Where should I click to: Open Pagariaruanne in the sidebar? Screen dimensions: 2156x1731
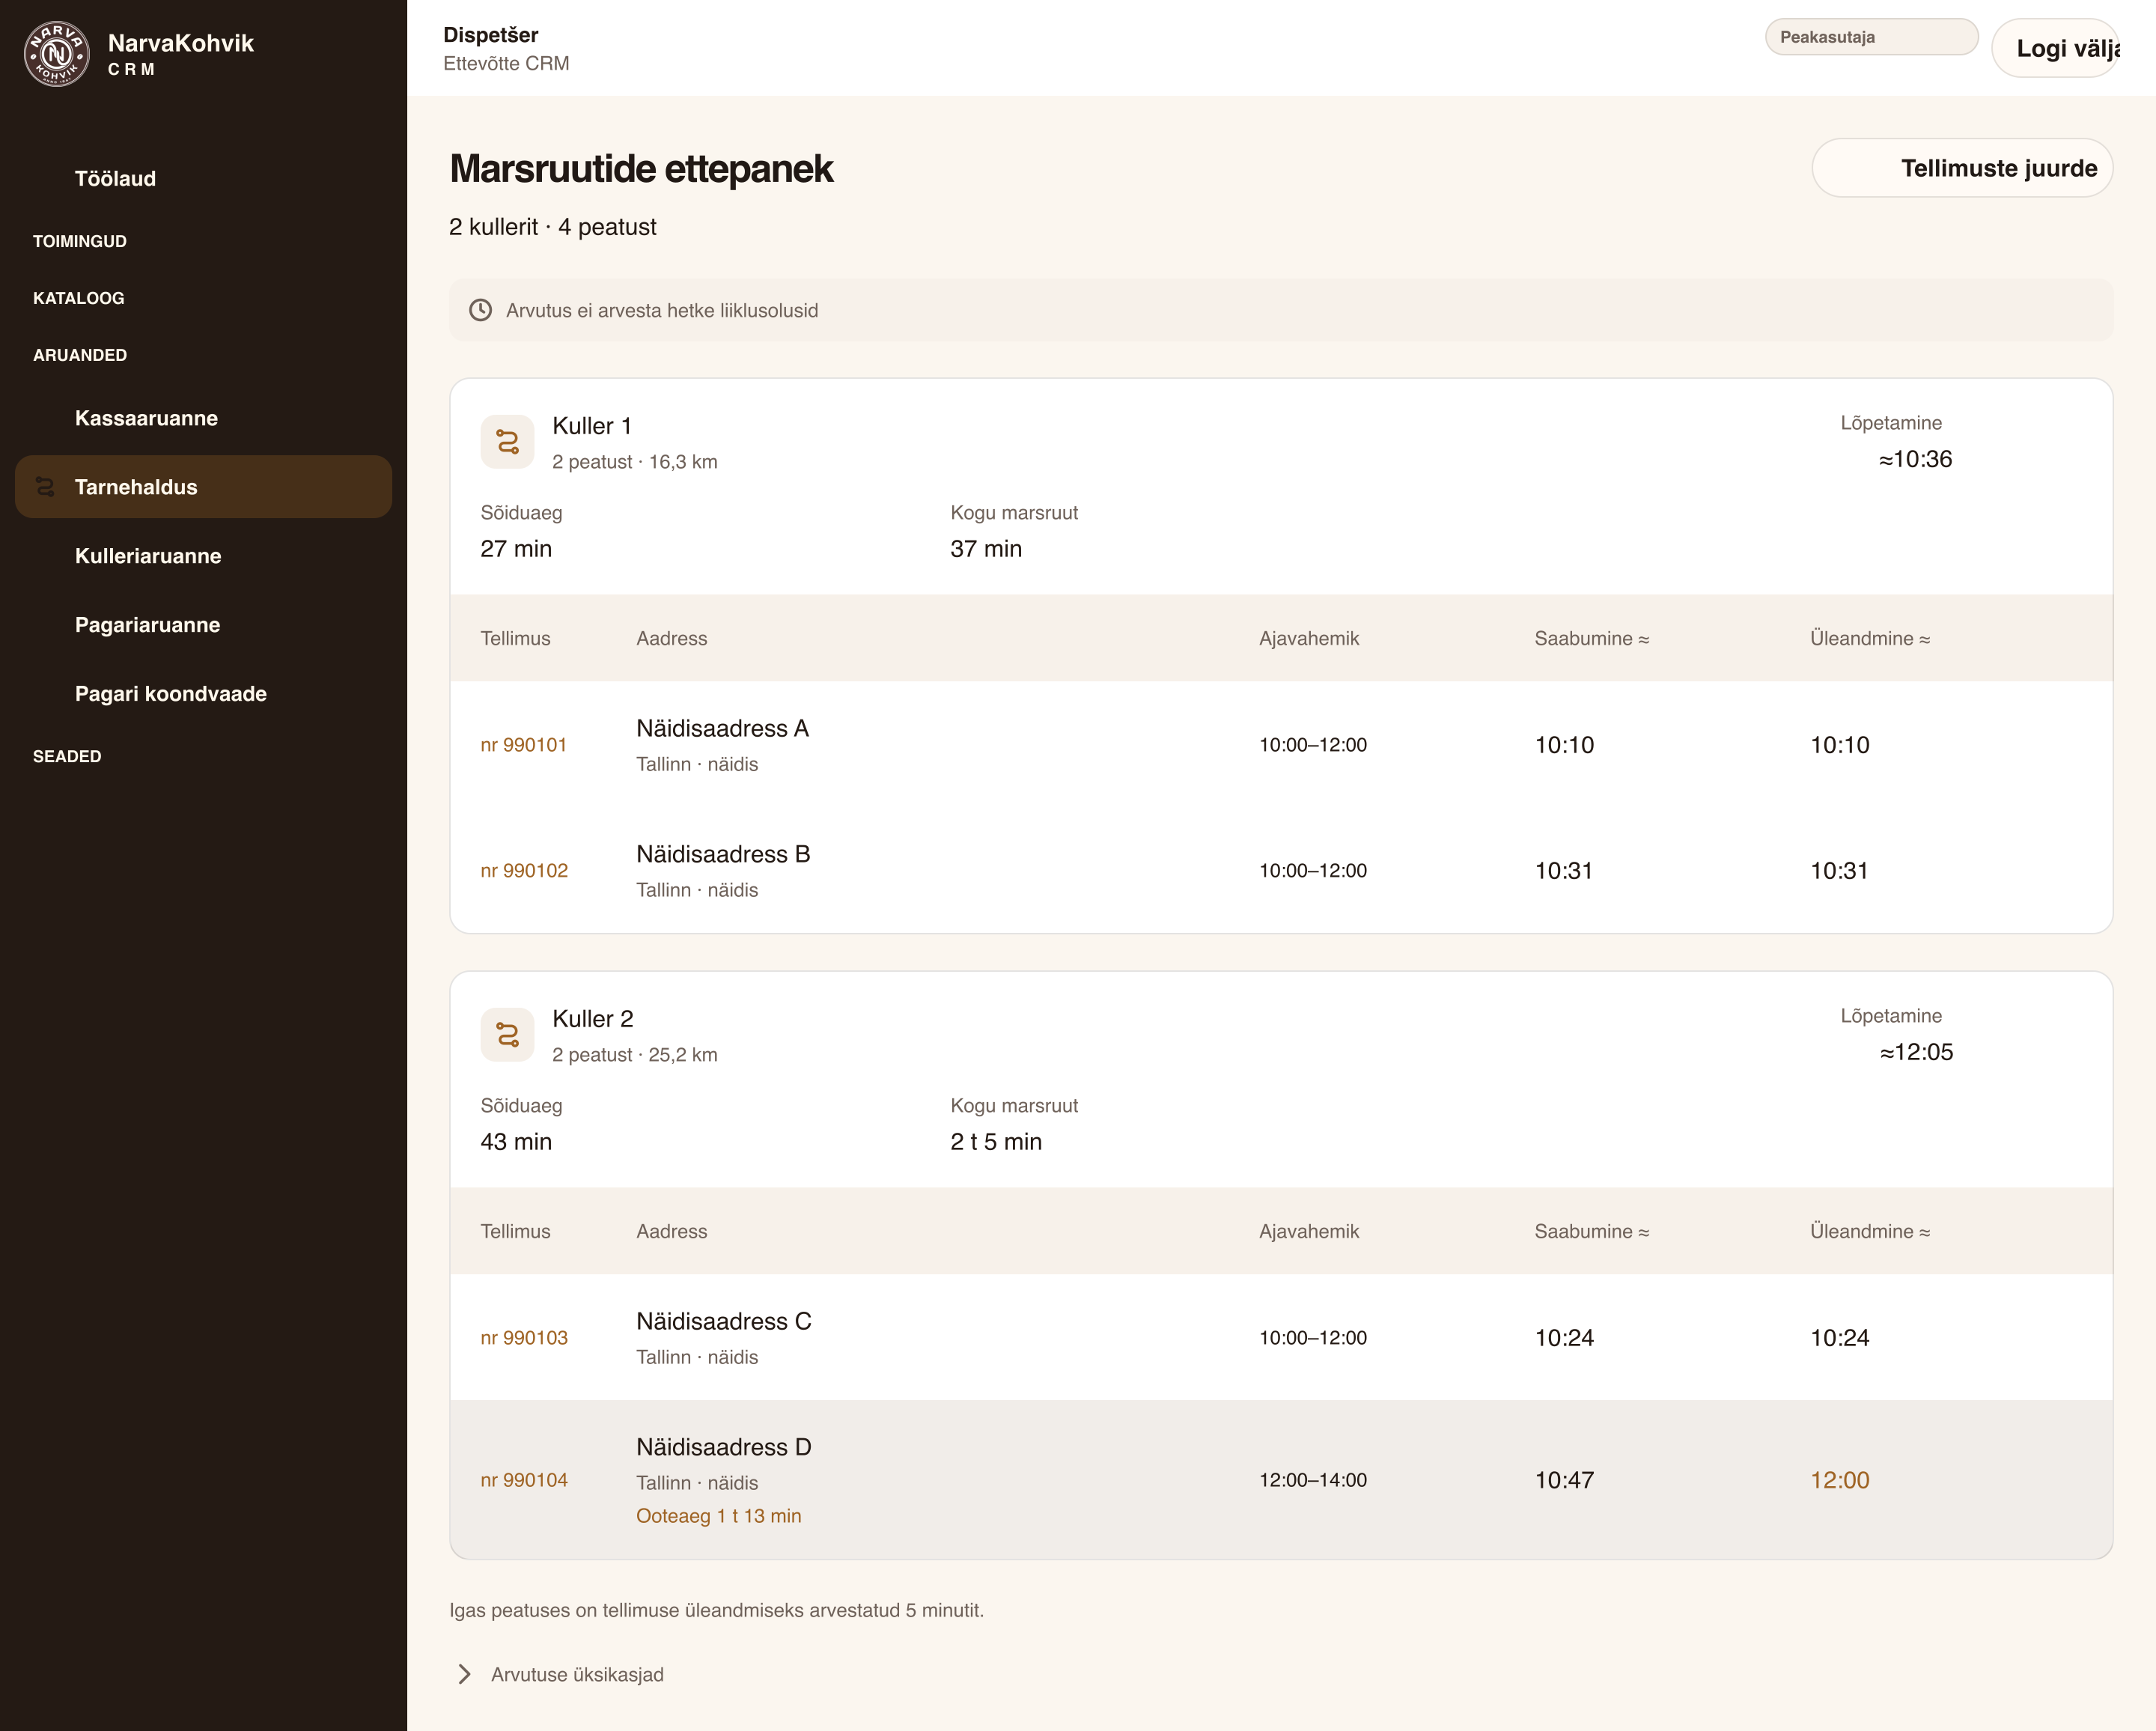coord(203,625)
